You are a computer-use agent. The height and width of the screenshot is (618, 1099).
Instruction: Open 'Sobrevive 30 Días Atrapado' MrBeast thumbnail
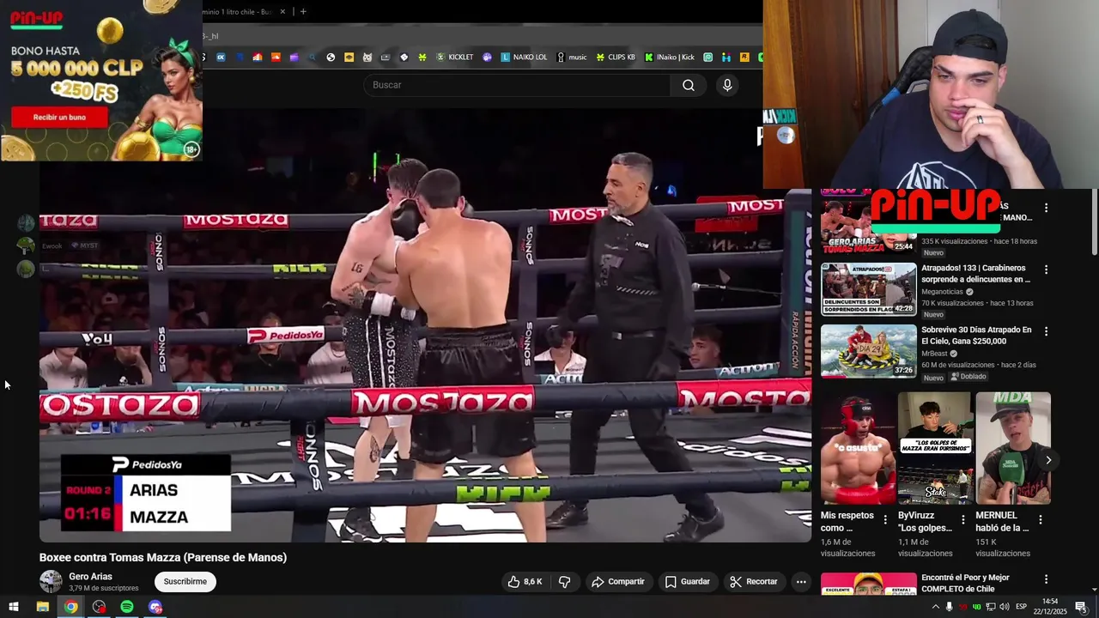(x=868, y=350)
